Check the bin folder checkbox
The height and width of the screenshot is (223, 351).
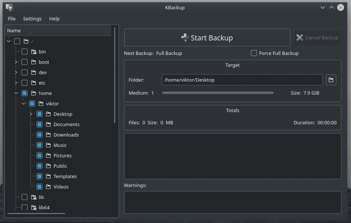click(x=25, y=52)
